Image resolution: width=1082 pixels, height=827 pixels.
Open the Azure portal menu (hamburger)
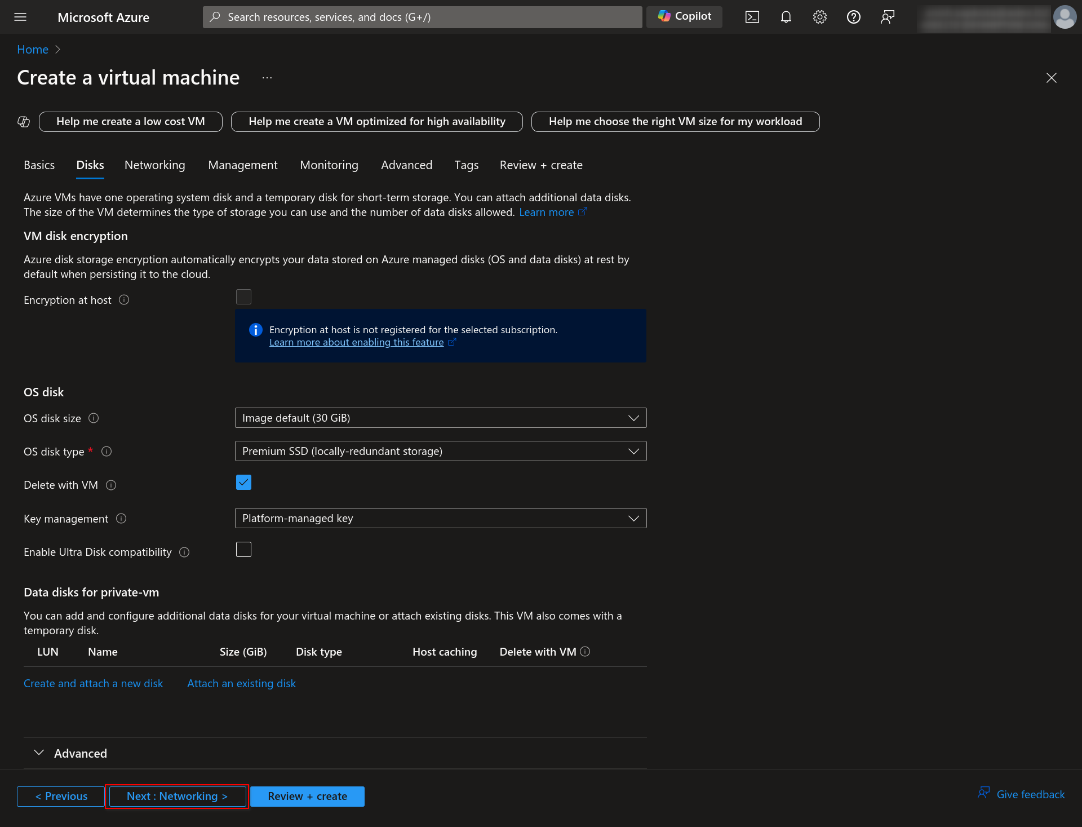20,17
